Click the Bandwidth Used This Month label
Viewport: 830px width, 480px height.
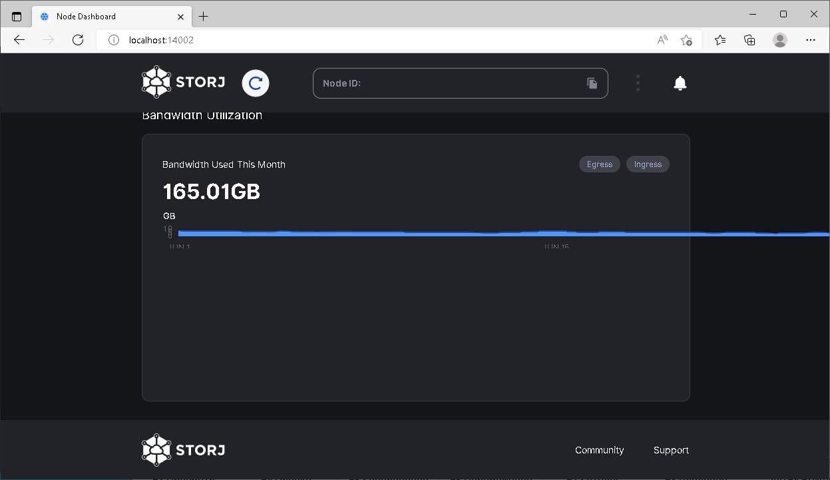(224, 164)
